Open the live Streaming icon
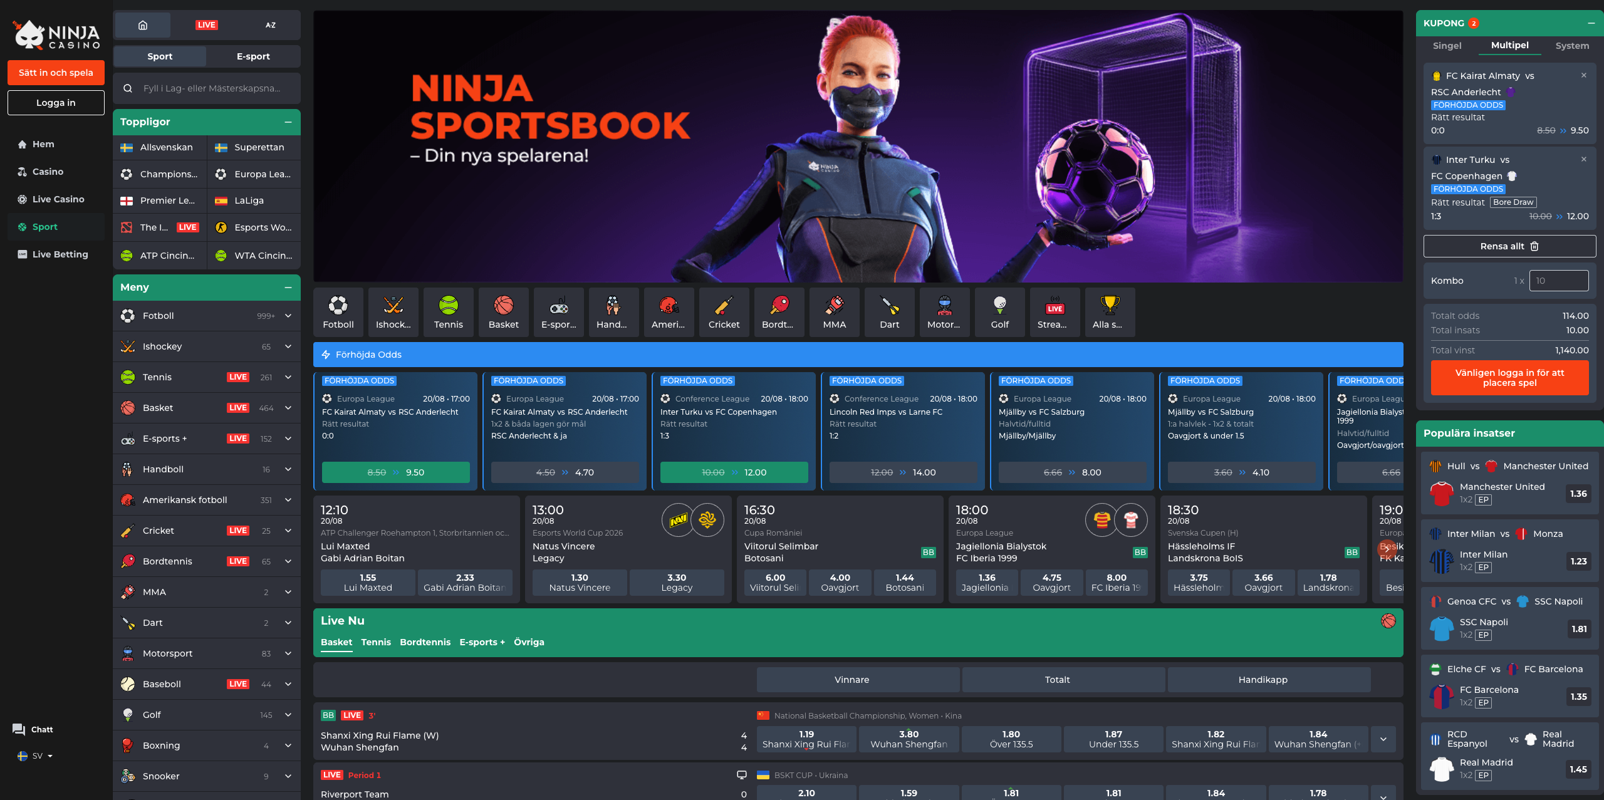 coord(1055,313)
